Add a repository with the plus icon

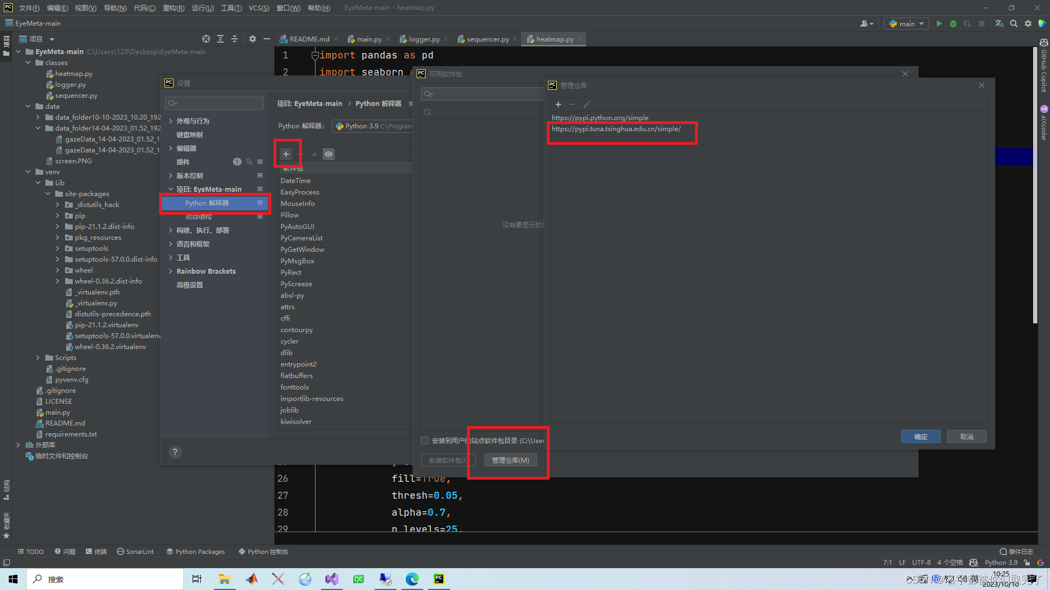(x=558, y=104)
